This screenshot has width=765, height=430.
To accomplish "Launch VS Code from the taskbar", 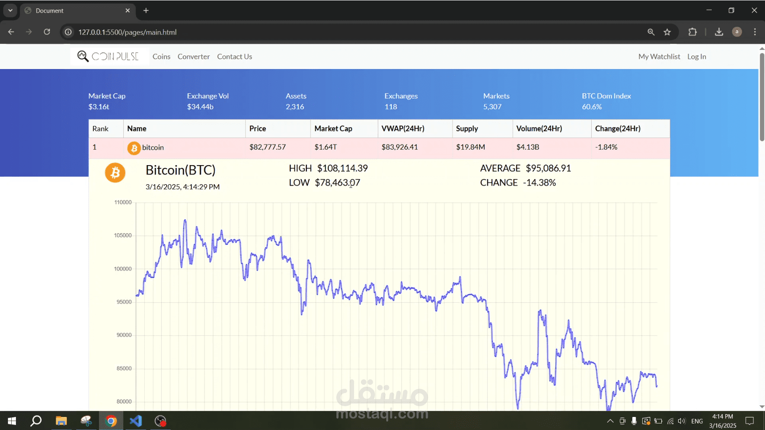I will pyautogui.click(x=135, y=421).
